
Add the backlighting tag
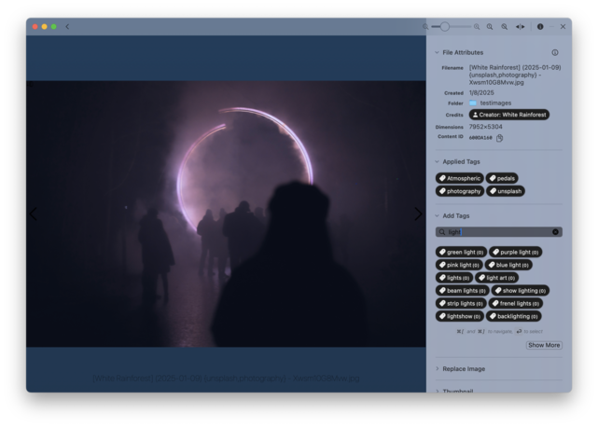click(x=514, y=316)
